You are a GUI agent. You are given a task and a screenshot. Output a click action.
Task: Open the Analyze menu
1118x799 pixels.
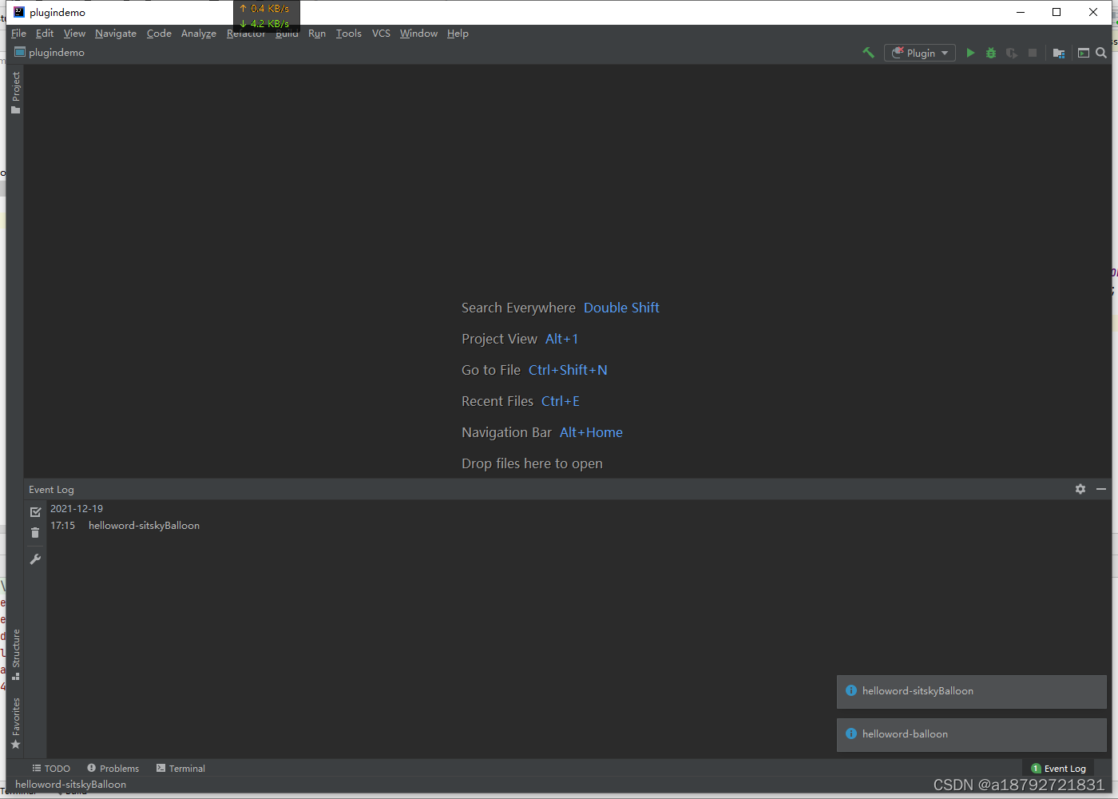(x=199, y=34)
